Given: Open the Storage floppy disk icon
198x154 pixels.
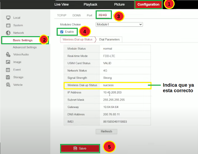Looking at the screenshot, I should (x=8, y=77).
